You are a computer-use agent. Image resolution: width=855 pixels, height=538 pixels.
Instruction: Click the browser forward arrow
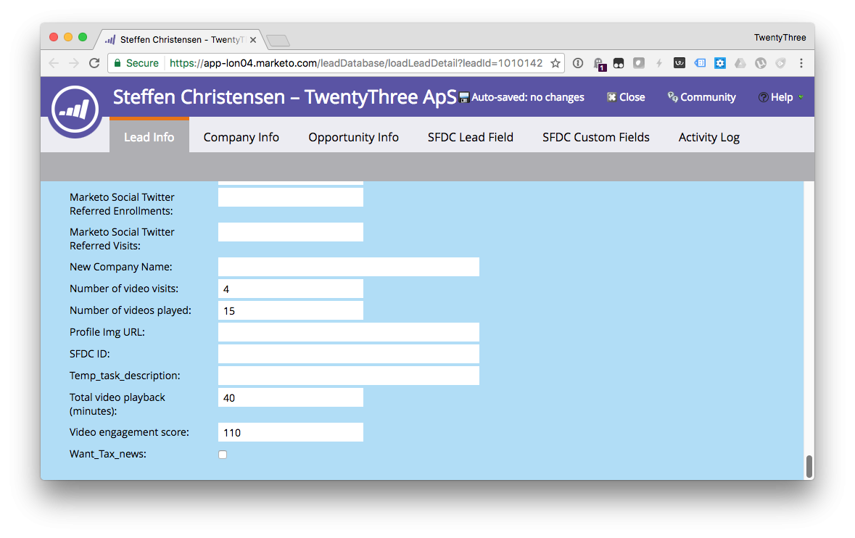pos(74,63)
